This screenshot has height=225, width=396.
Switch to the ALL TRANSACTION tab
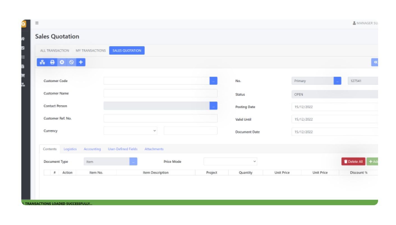54,51
